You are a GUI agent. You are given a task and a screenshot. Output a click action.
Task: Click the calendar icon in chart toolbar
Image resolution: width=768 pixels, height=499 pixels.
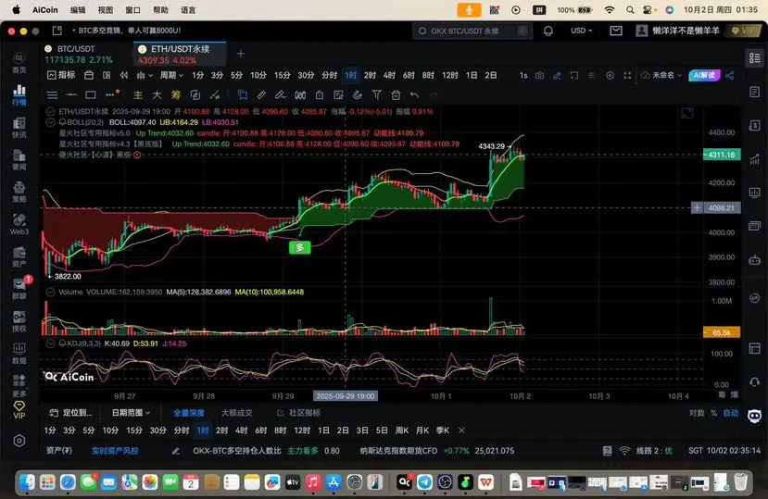[x=89, y=75]
